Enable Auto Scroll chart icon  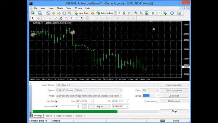click(153, 13)
